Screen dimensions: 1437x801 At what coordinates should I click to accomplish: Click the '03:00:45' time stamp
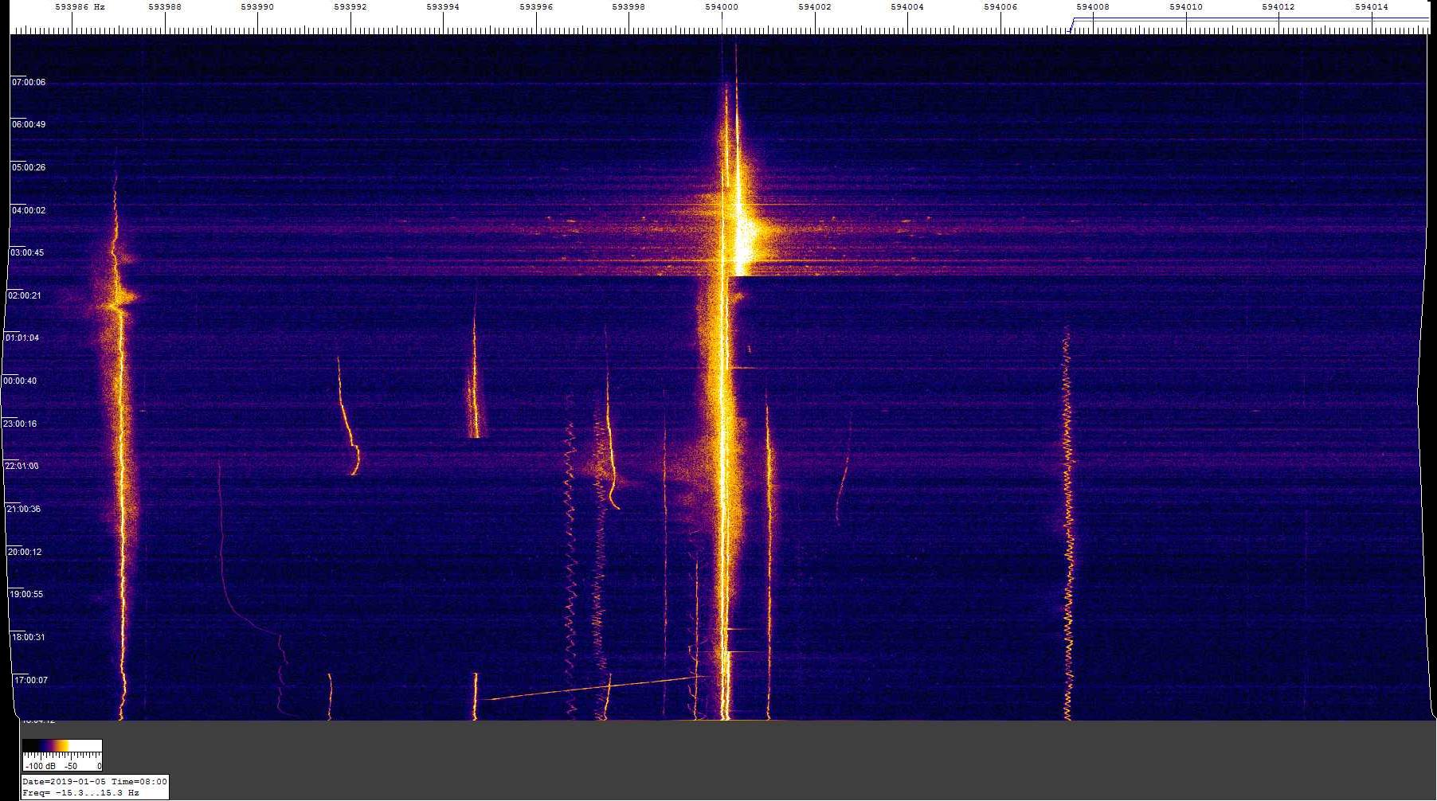click(27, 253)
